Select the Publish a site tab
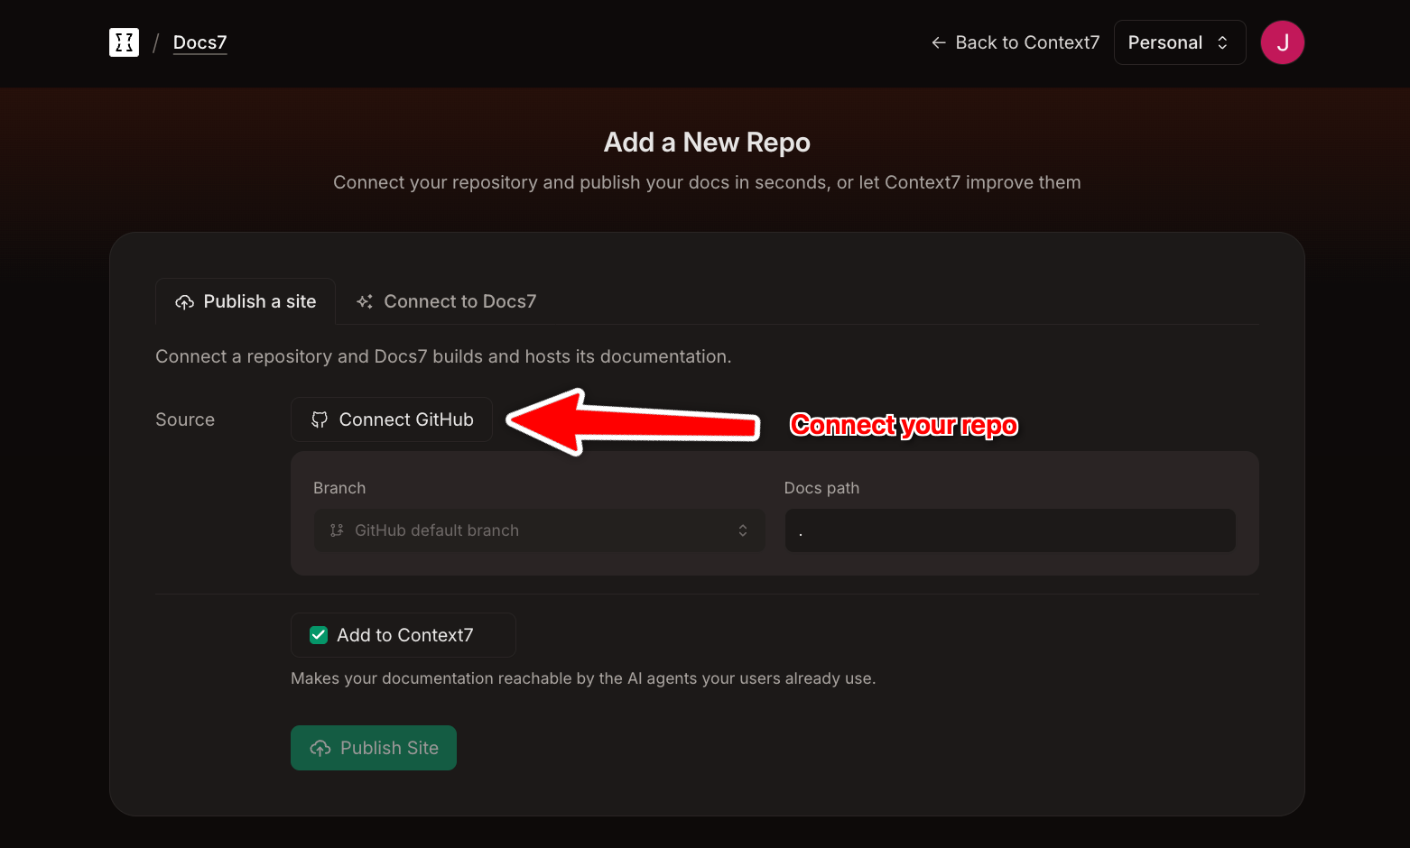This screenshot has width=1410, height=848. click(x=246, y=301)
